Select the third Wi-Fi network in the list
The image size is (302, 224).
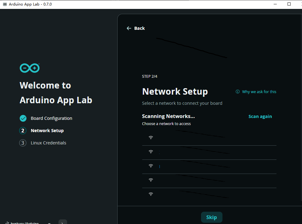tap(209, 167)
